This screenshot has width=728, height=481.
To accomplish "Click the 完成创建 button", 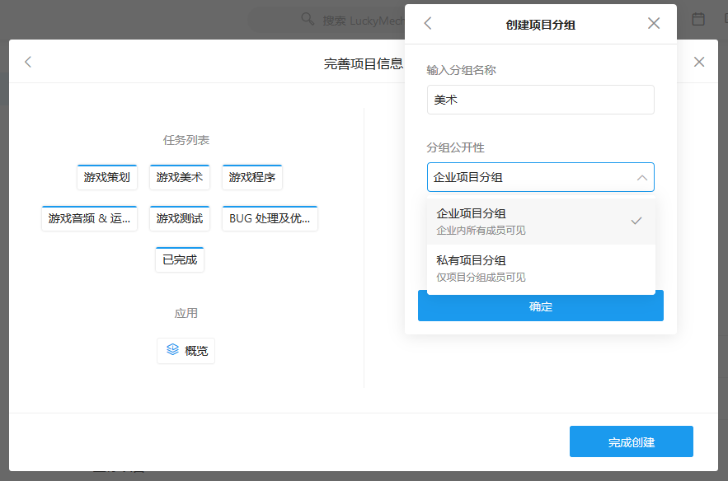I will tap(632, 441).
